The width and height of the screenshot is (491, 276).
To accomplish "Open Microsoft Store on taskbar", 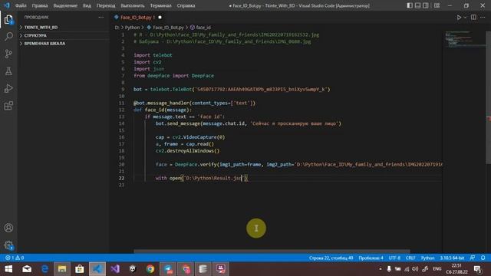I will point(80,269).
